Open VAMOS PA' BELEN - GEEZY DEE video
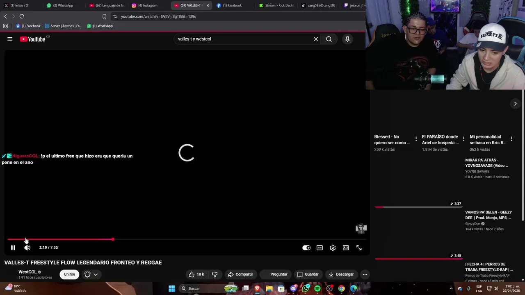The width and height of the screenshot is (525, 295). (x=488, y=215)
